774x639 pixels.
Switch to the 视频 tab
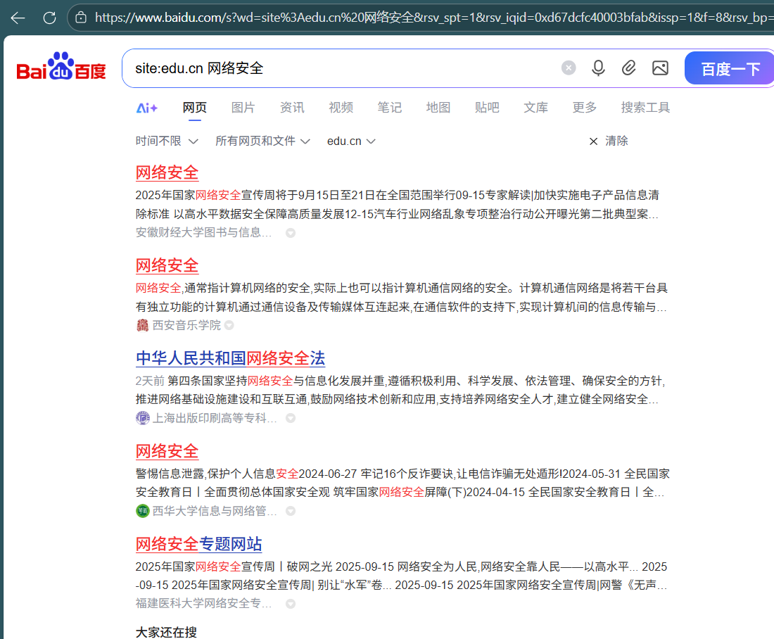tap(341, 108)
